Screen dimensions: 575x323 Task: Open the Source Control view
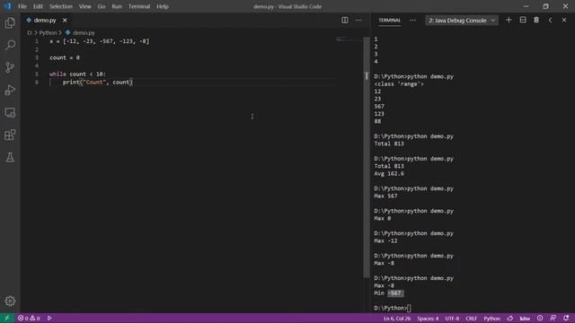[10, 67]
